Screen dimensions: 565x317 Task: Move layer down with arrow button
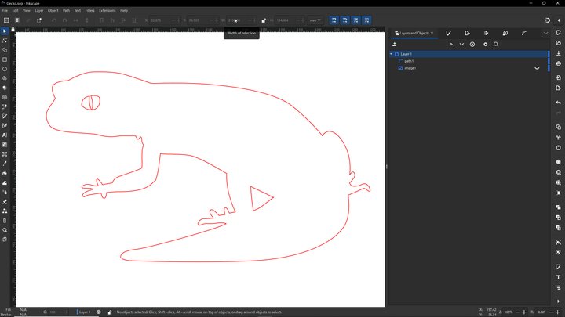pos(461,44)
